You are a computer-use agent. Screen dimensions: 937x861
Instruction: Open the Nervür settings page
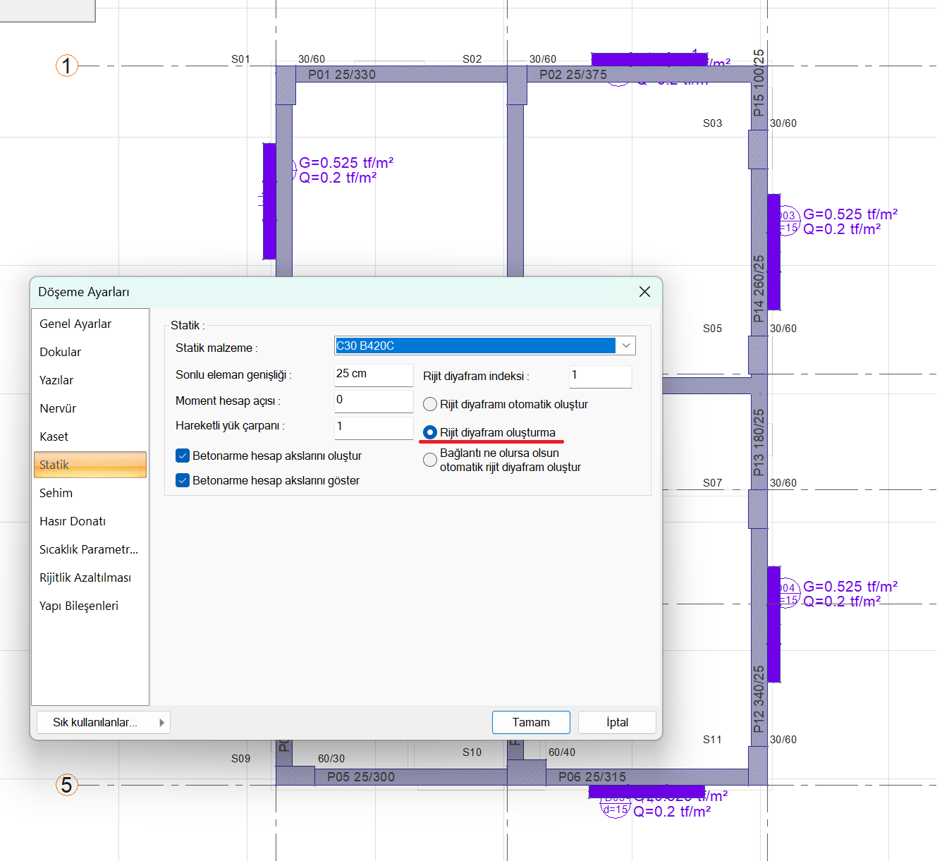[58, 408]
